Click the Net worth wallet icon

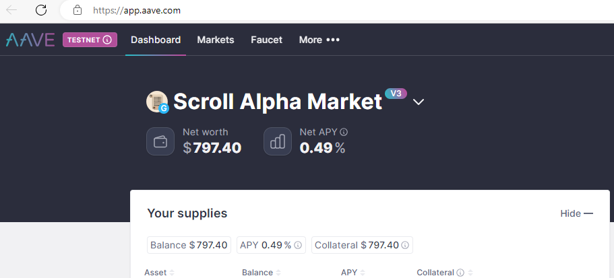(x=160, y=141)
